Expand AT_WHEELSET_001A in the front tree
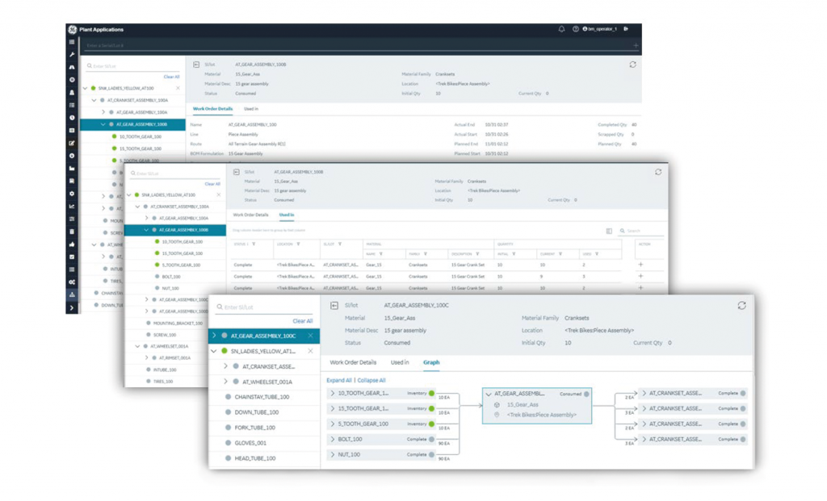827x501 pixels. 225,382
